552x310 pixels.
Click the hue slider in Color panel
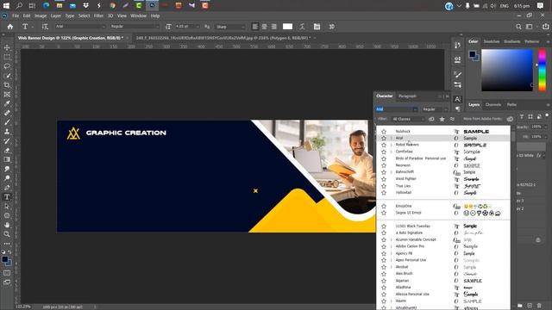tap(543, 71)
